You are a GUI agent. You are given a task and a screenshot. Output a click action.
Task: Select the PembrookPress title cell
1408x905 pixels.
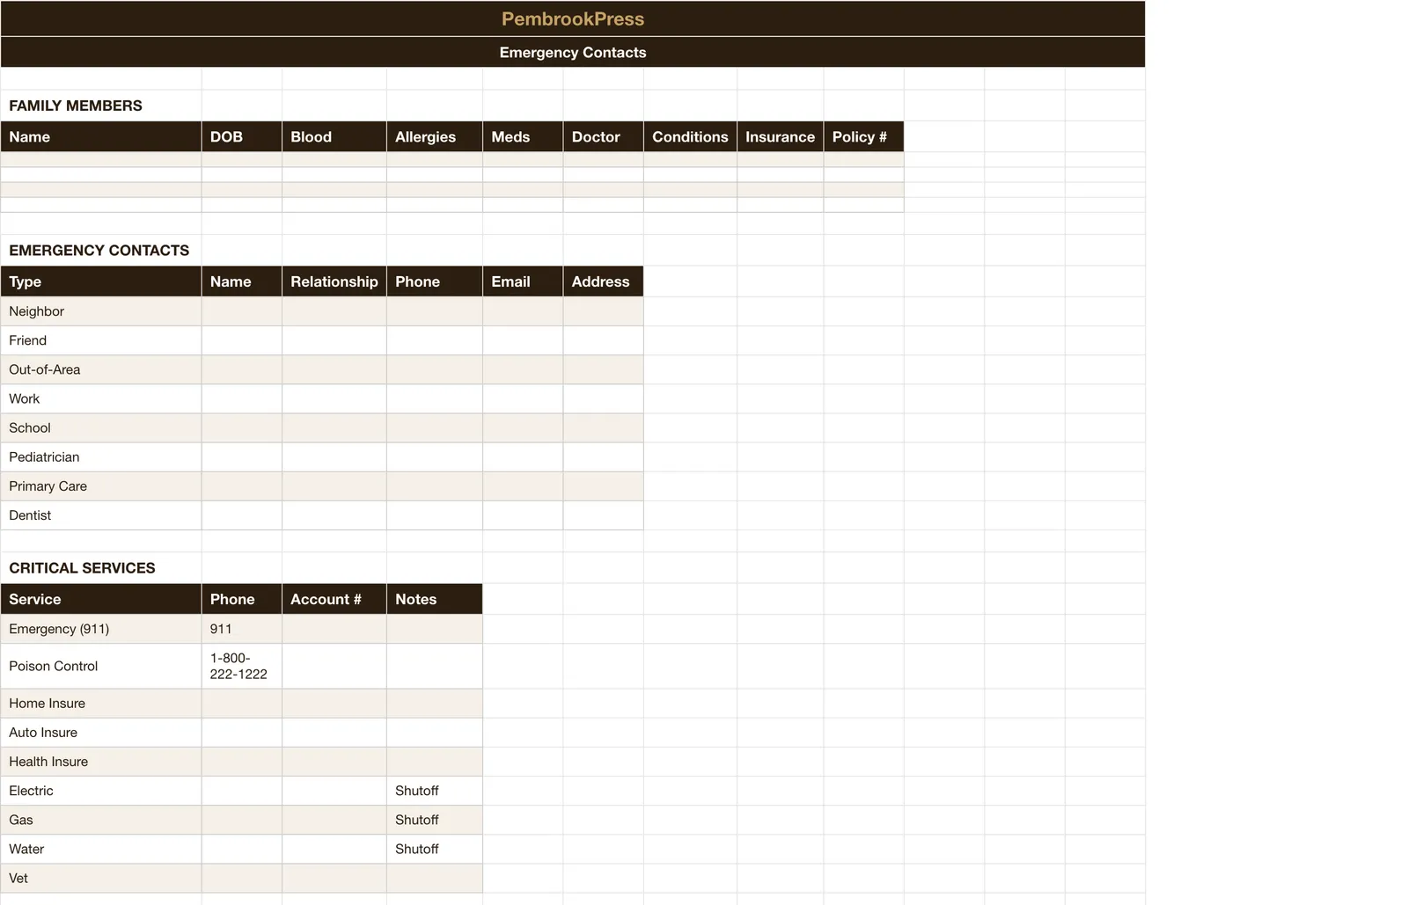[x=572, y=18]
